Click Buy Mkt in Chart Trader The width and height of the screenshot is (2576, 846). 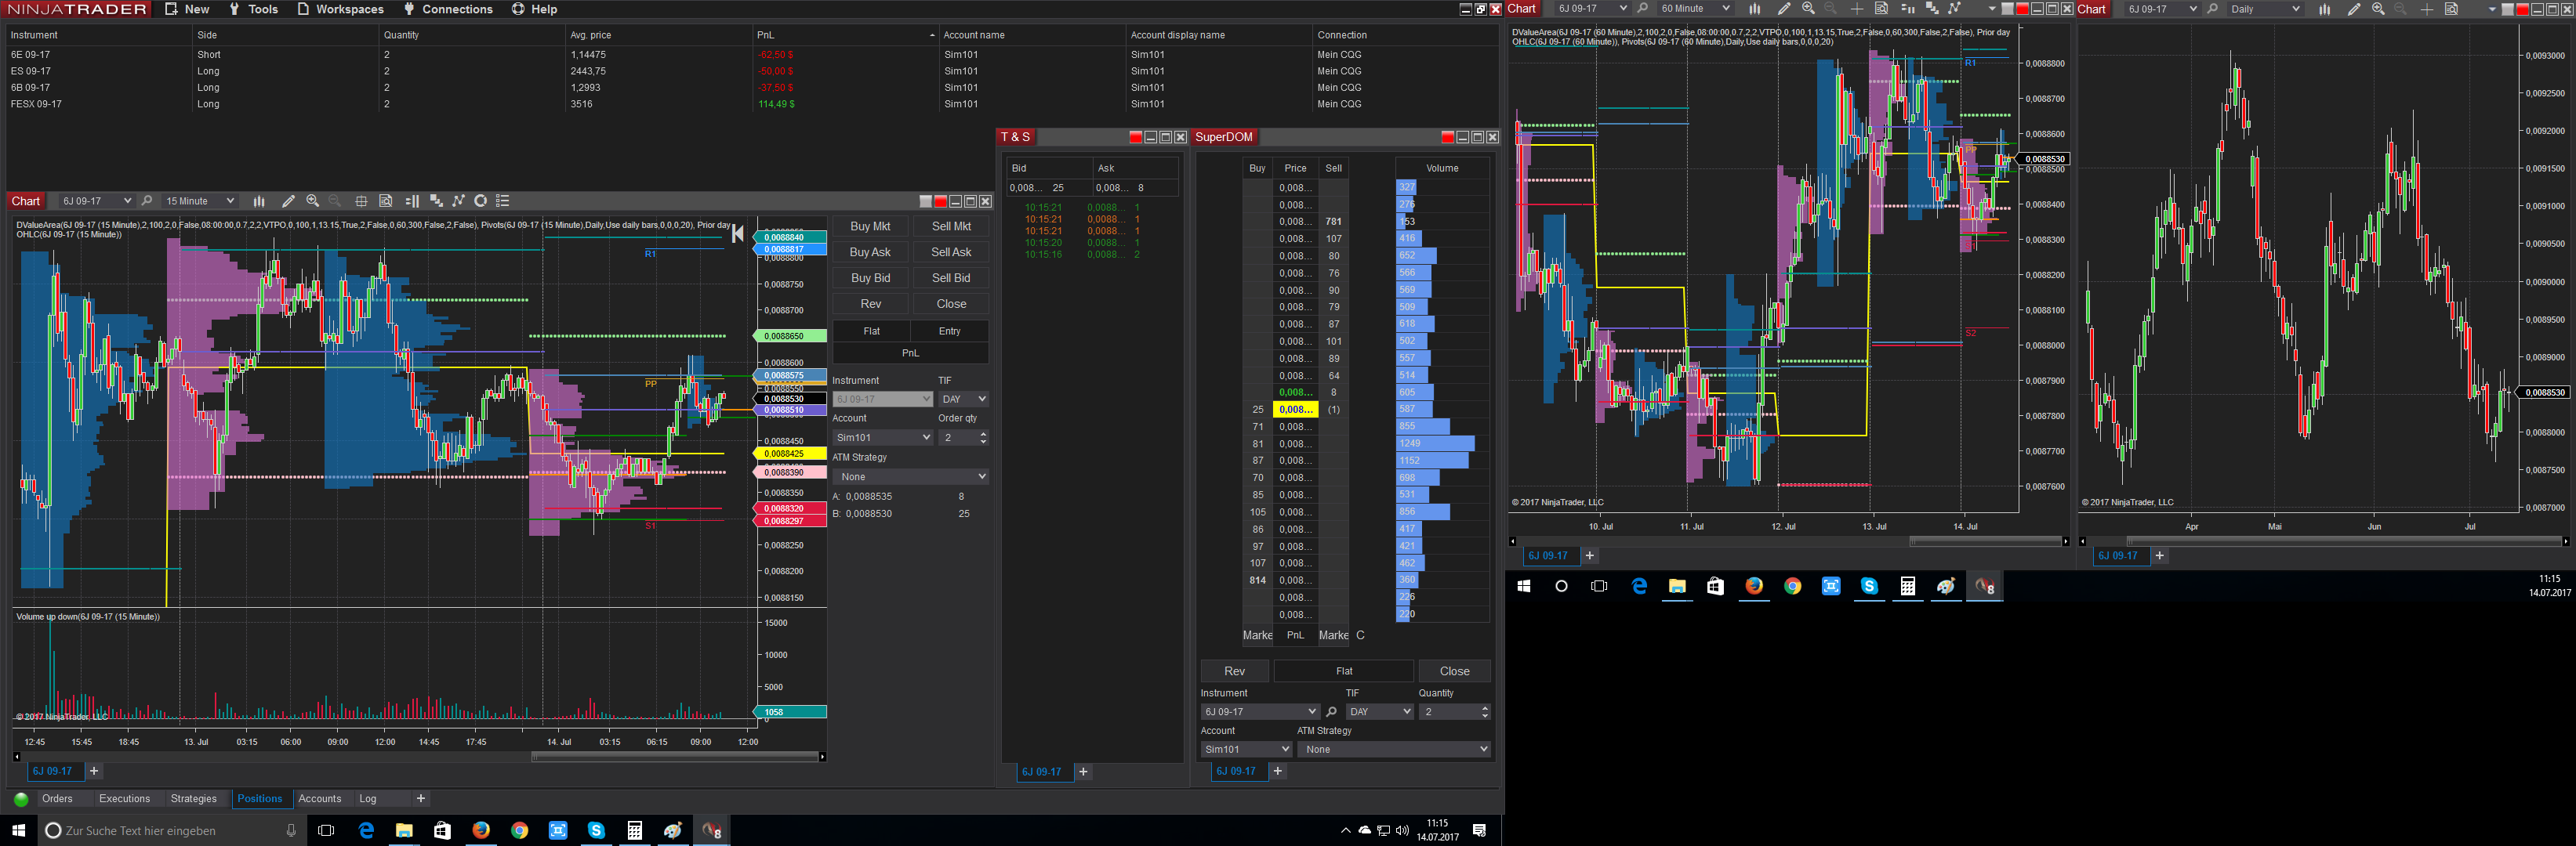click(870, 226)
